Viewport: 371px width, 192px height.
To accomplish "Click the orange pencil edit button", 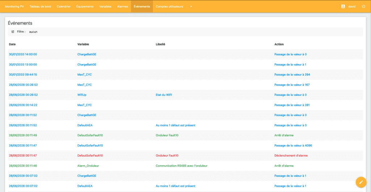I will [360, 182].
